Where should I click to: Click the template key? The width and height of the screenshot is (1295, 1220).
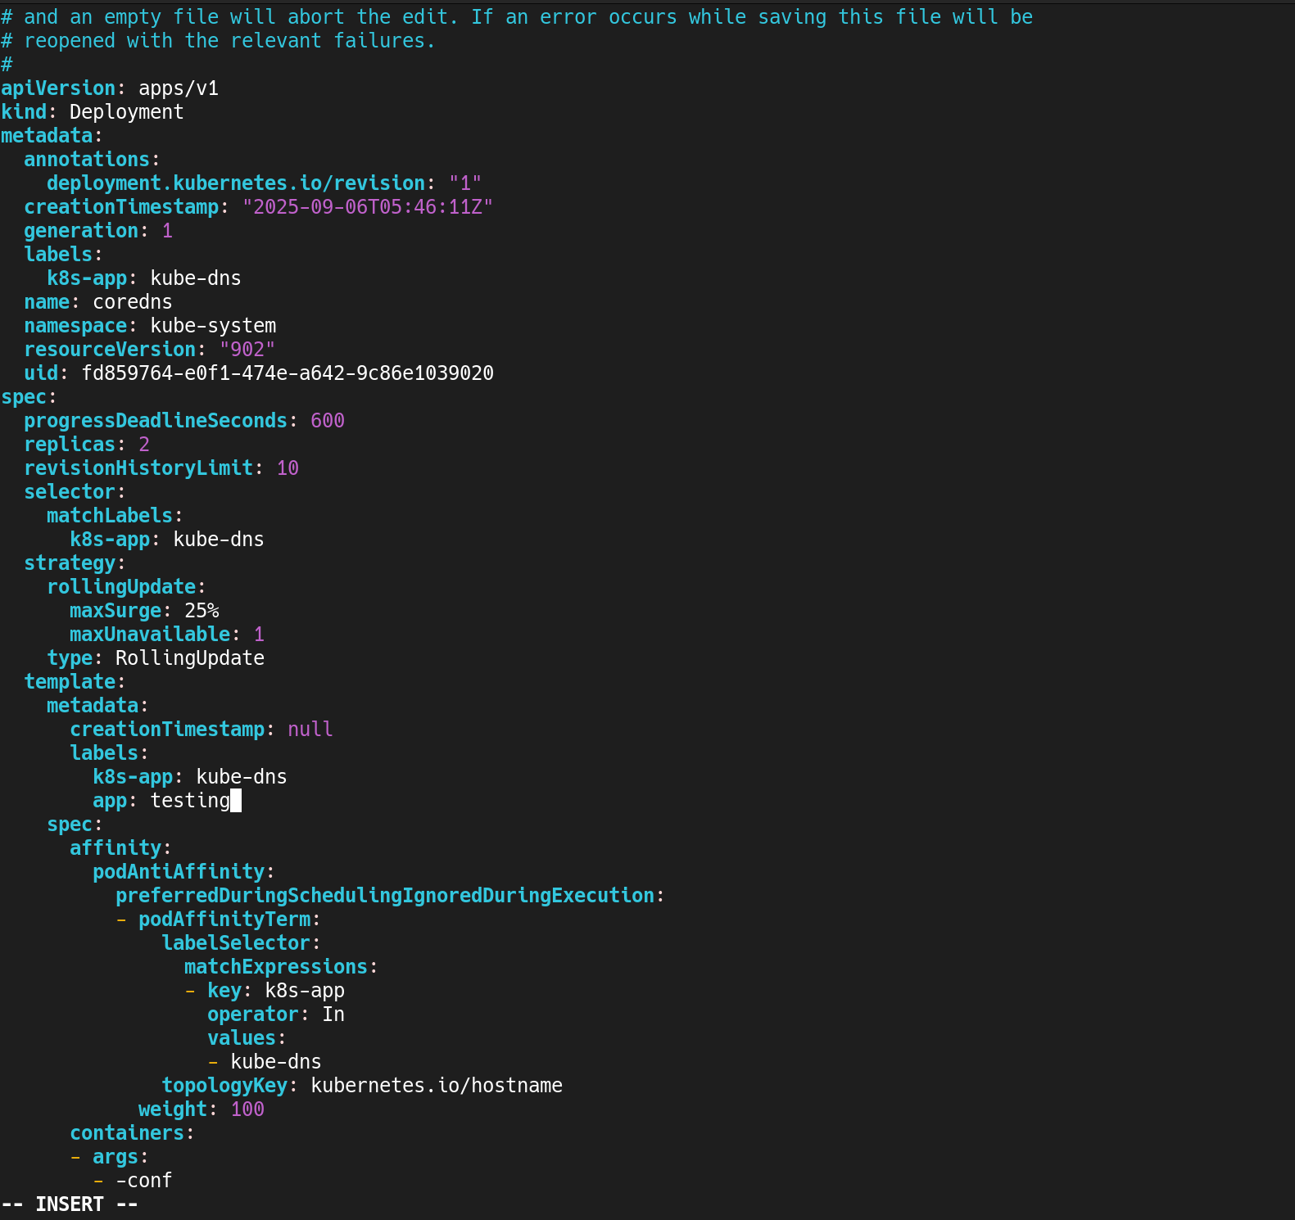[x=70, y=682]
